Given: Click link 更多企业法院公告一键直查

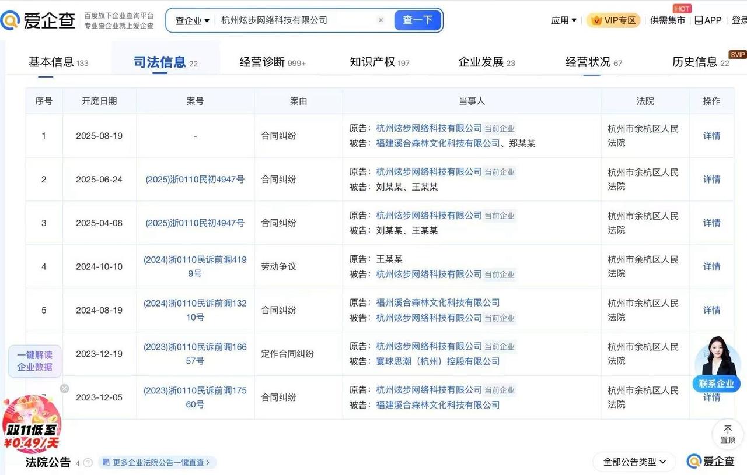Looking at the screenshot, I should tap(158, 462).
